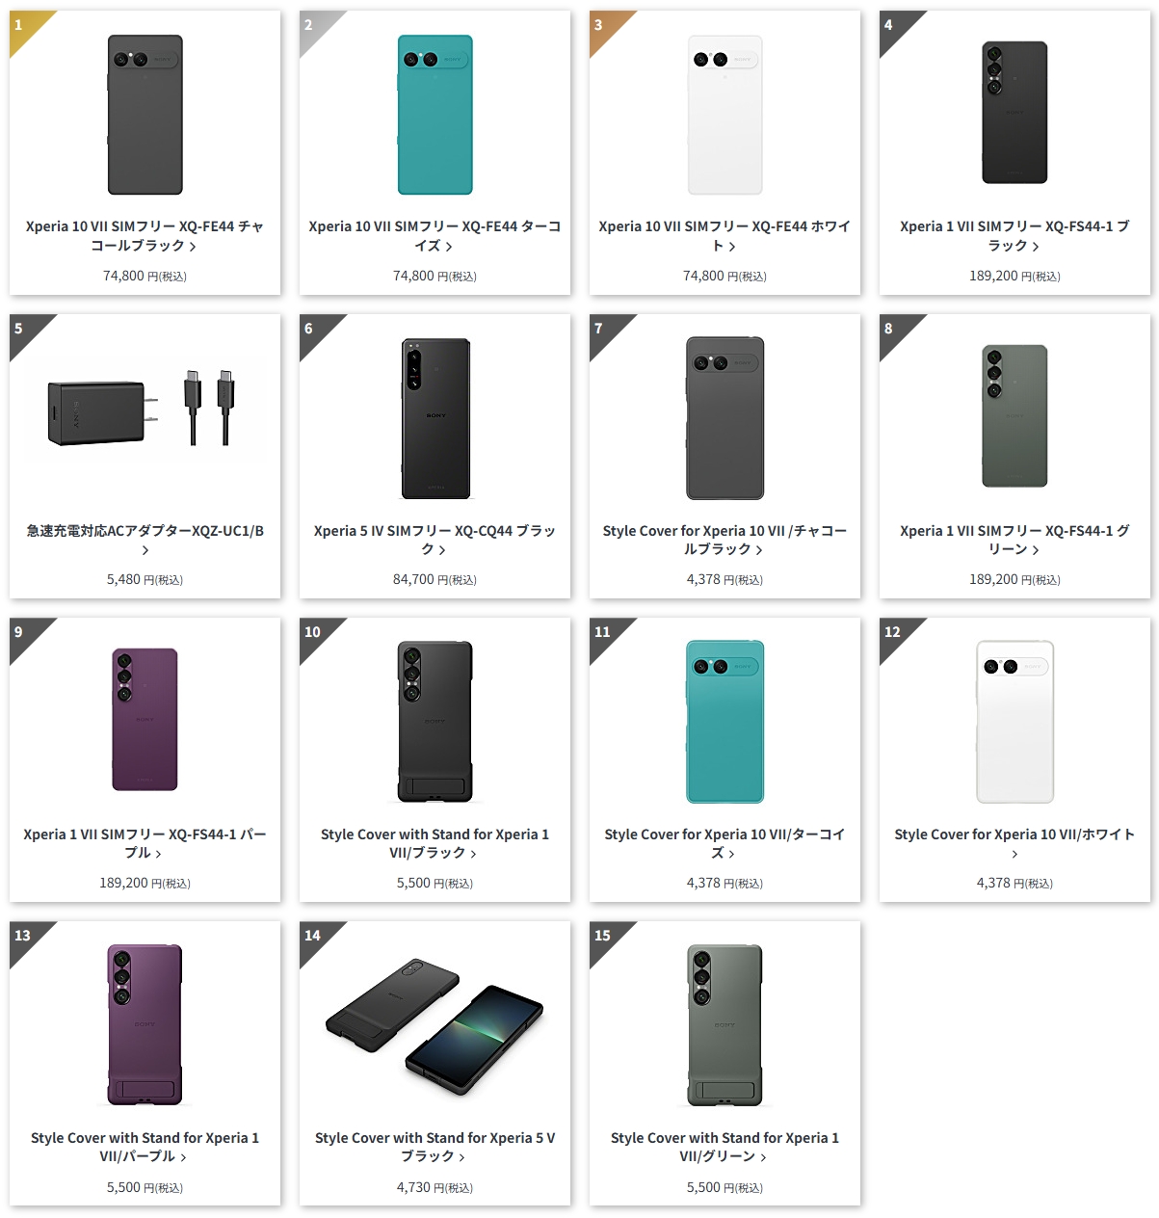The width and height of the screenshot is (1159, 1218).
Task: Select the white Xperia 10 VII phone image
Action: pyautogui.click(x=725, y=115)
